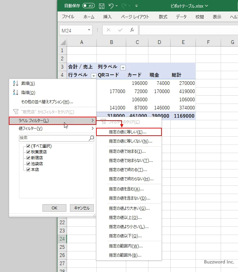Open the ファイル tab
238x272 pixels.
68,17
